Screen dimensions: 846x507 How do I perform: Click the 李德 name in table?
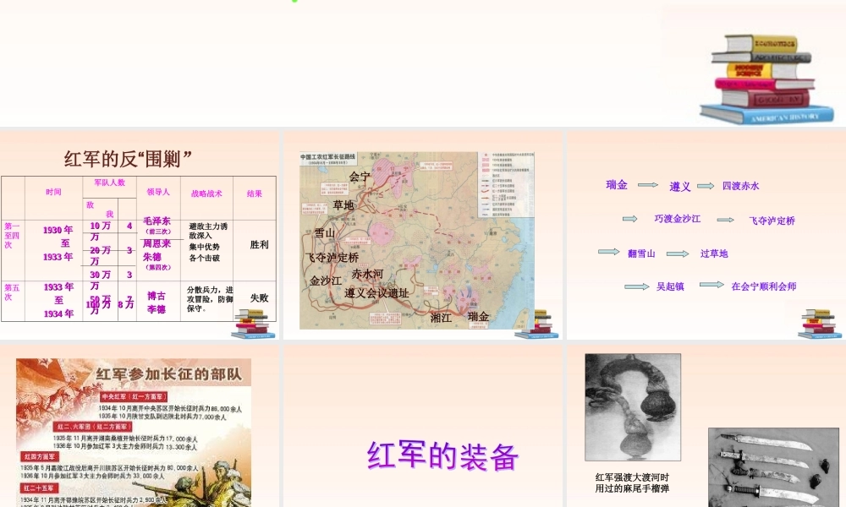click(x=157, y=309)
